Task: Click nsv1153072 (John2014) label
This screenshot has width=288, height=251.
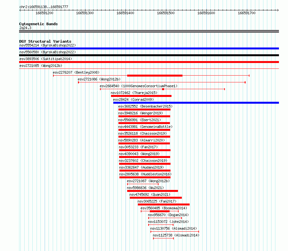Action: [x=168, y=222]
